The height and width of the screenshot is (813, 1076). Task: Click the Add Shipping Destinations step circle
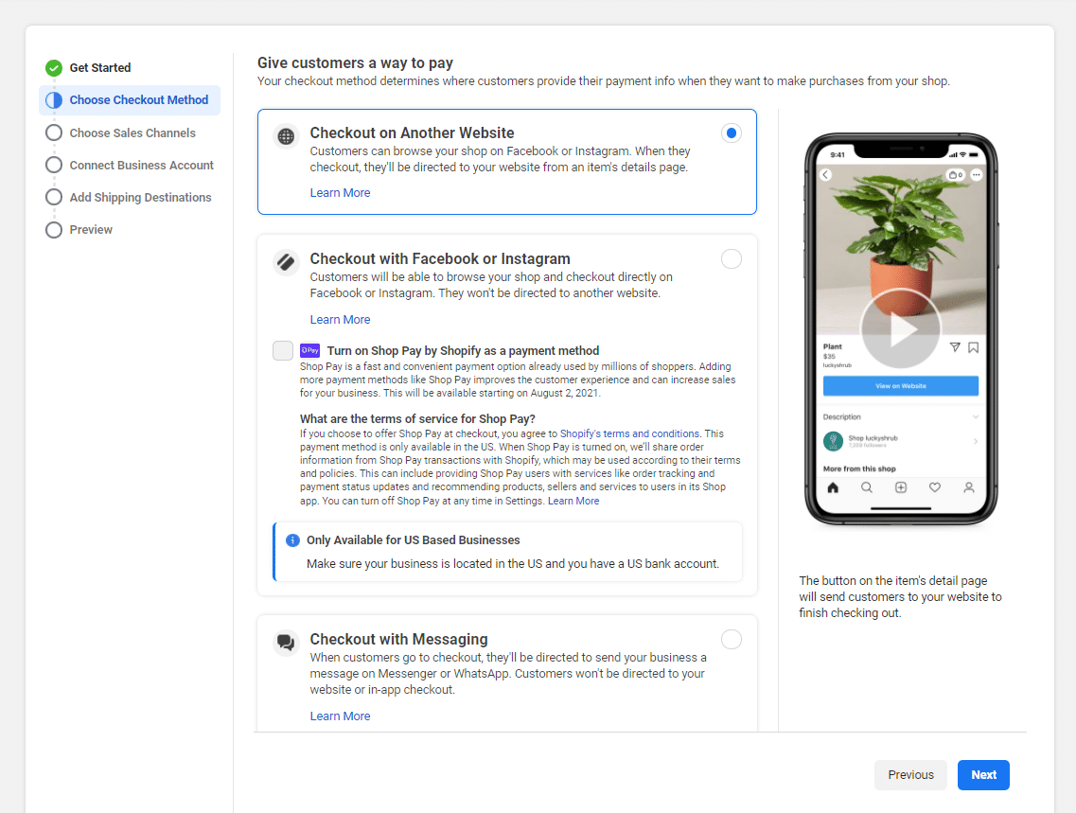tap(54, 198)
